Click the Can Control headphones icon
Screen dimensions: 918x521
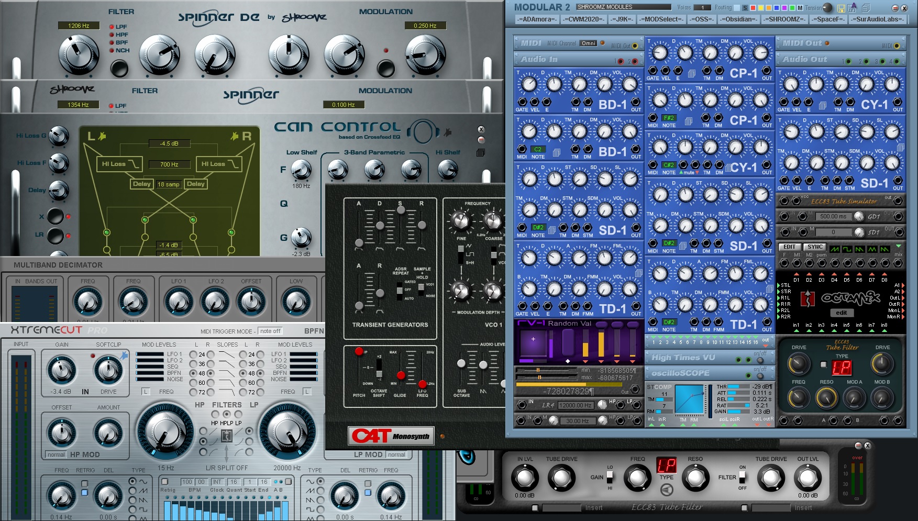(x=424, y=131)
